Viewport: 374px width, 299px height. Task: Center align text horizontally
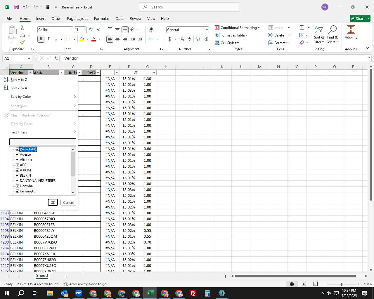point(117,39)
